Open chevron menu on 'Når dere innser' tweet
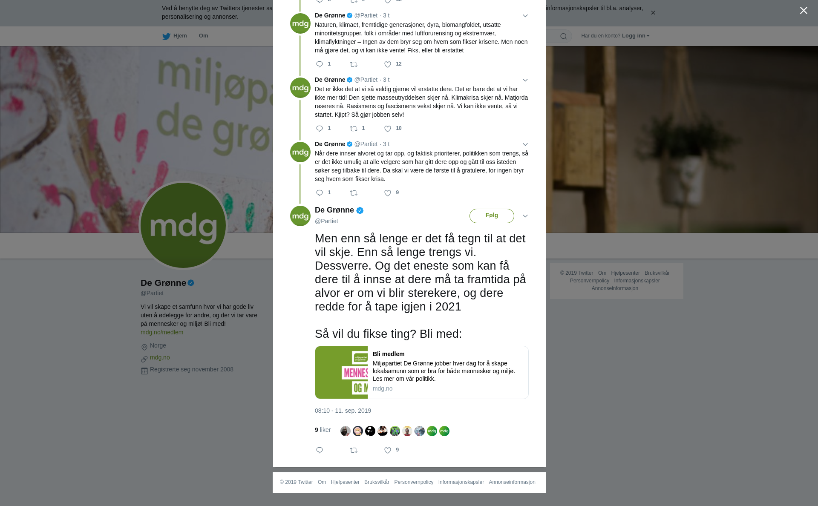 [525, 144]
